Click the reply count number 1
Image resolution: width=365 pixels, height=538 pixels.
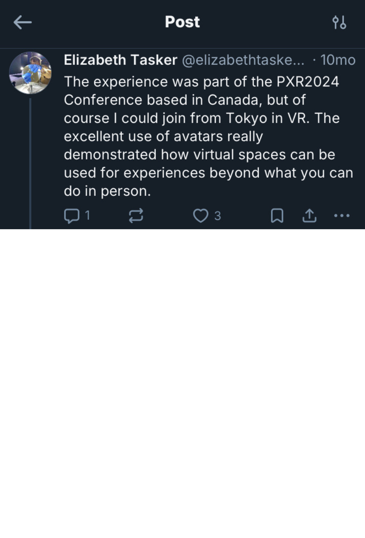88,215
